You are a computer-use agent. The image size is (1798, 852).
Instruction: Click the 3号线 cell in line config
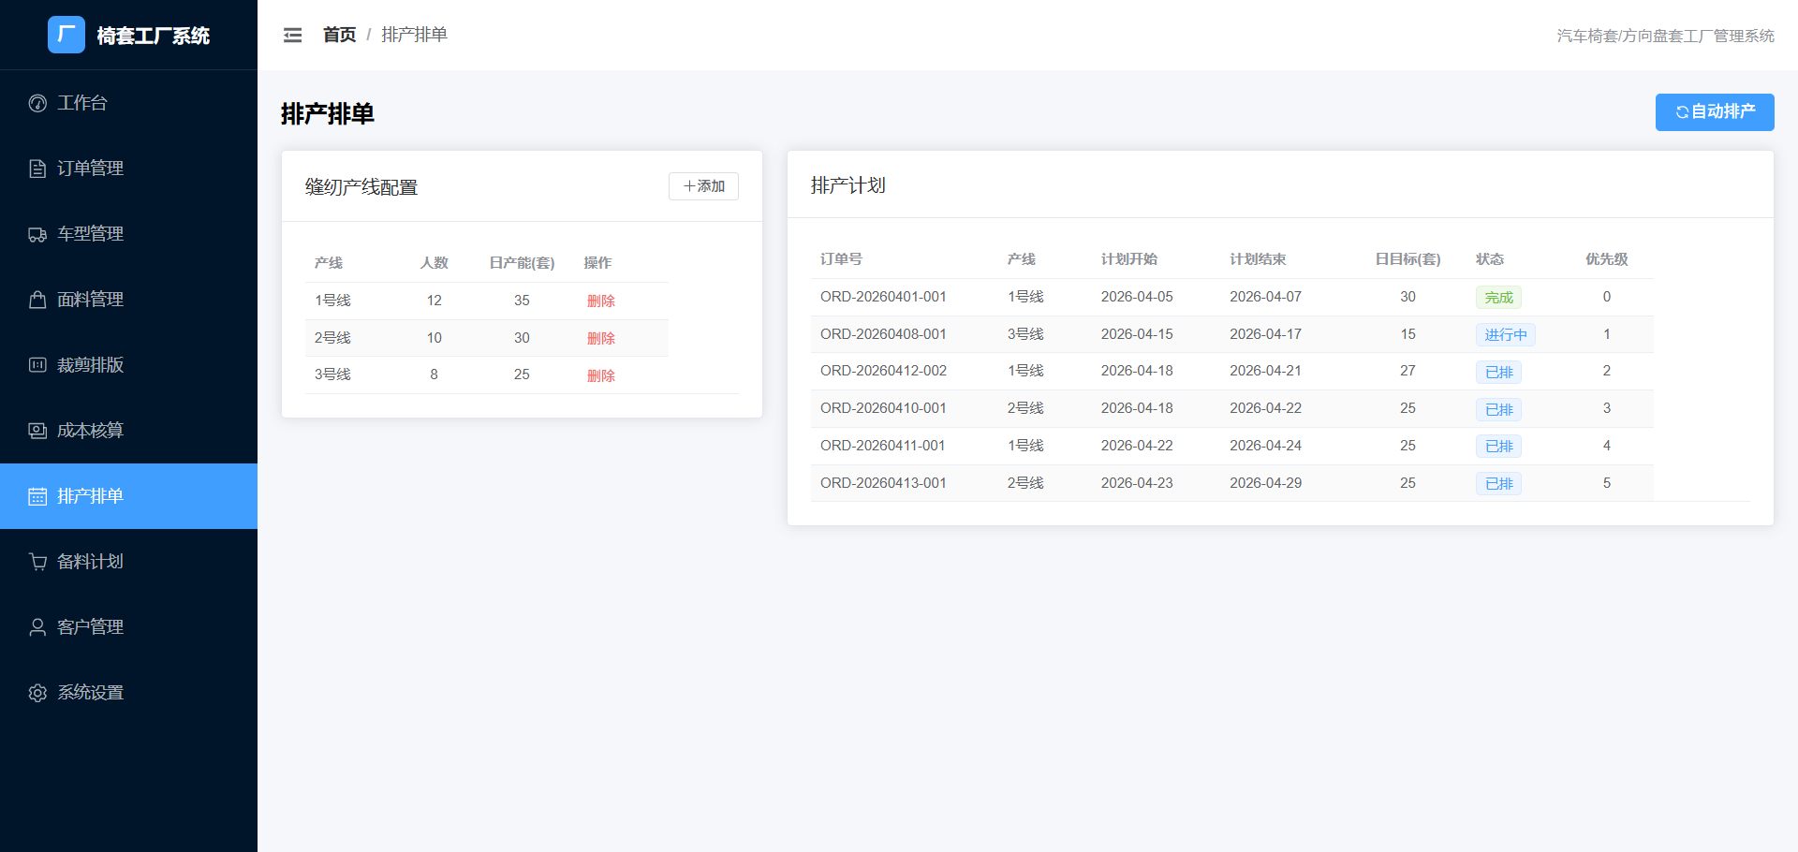pyautogui.click(x=332, y=375)
